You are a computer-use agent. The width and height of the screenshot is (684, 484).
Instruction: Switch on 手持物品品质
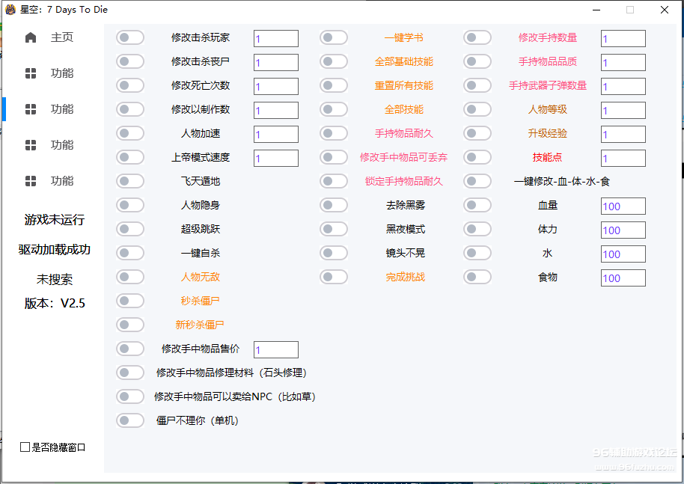tap(477, 61)
